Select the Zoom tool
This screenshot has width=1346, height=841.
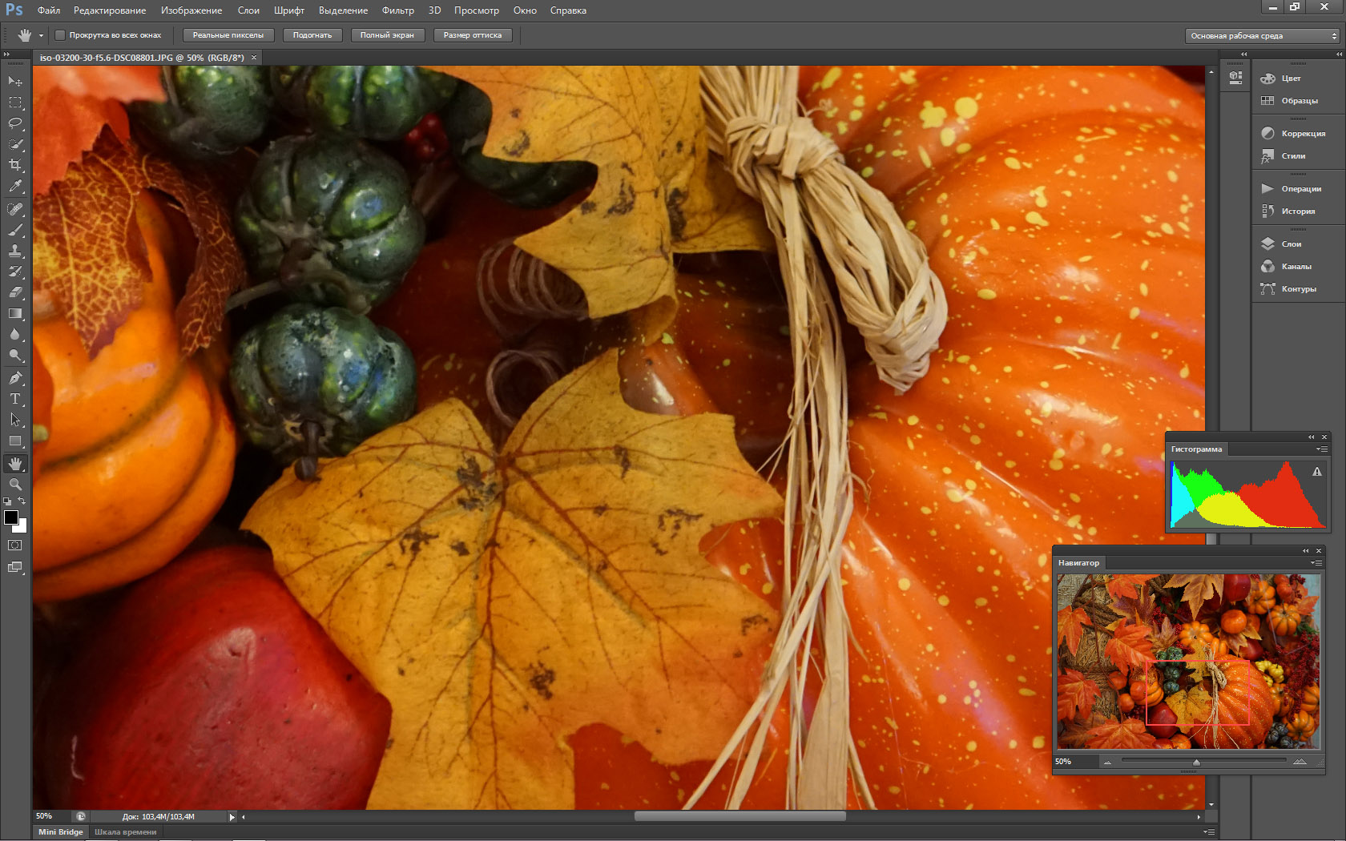pos(15,485)
